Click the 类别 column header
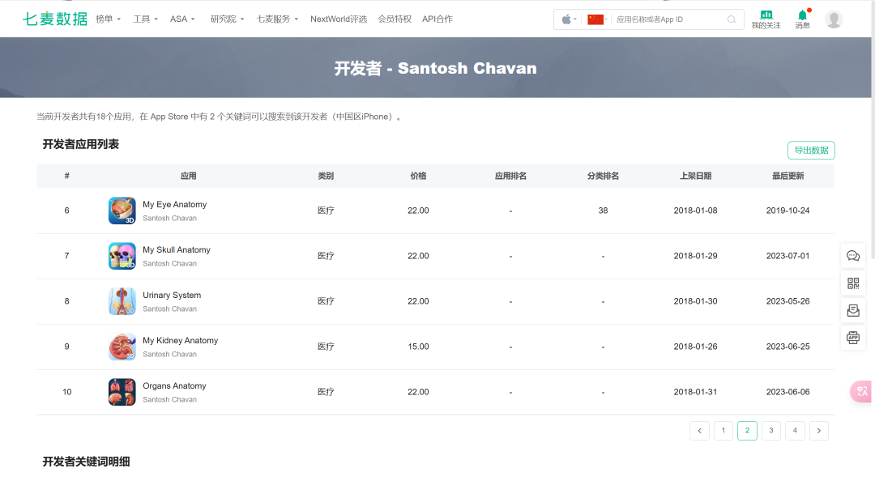 pyautogui.click(x=326, y=176)
